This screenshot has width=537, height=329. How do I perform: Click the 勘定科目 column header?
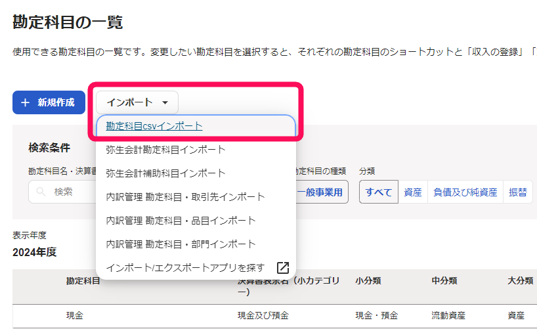coord(83,280)
